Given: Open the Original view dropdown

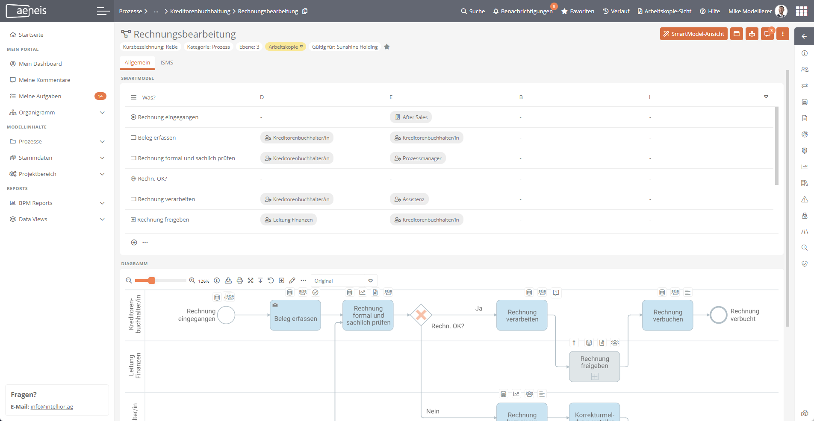Looking at the screenshot, I should 344,281.
